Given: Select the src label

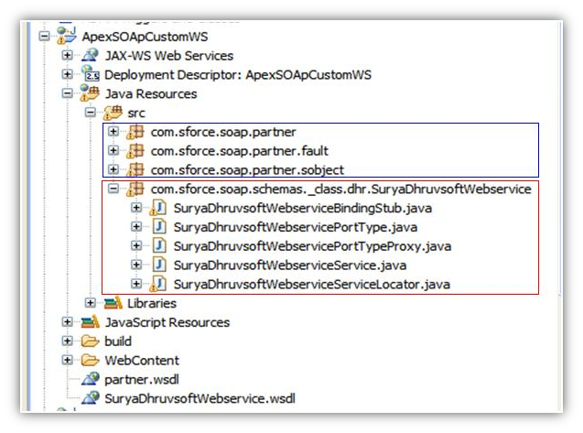Looking at the screenshot, I should tap(136, 114).
